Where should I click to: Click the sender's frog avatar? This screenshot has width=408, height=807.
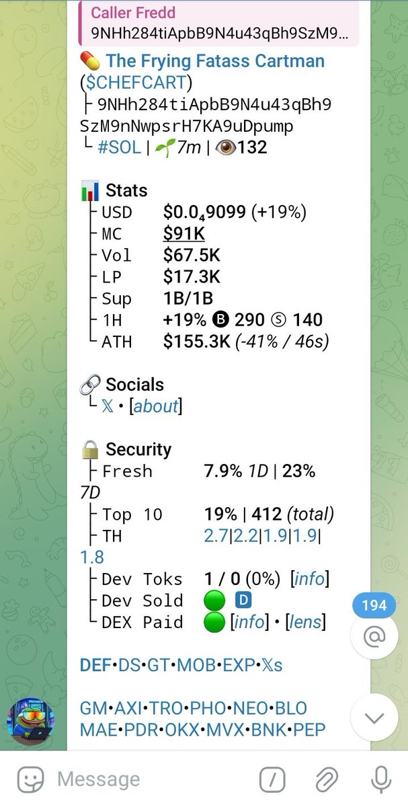click(31, 719)
